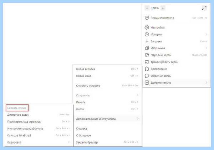Click the Загрузки download arrow icon

point(147,41)
